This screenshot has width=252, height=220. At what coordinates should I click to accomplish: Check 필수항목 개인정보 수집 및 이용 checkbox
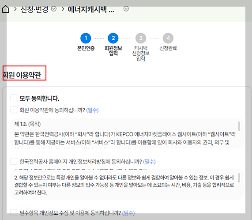pyautogui.click(x=14, y=212)
